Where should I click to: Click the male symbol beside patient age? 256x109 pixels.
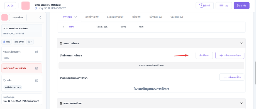click(x=36, y=8)
